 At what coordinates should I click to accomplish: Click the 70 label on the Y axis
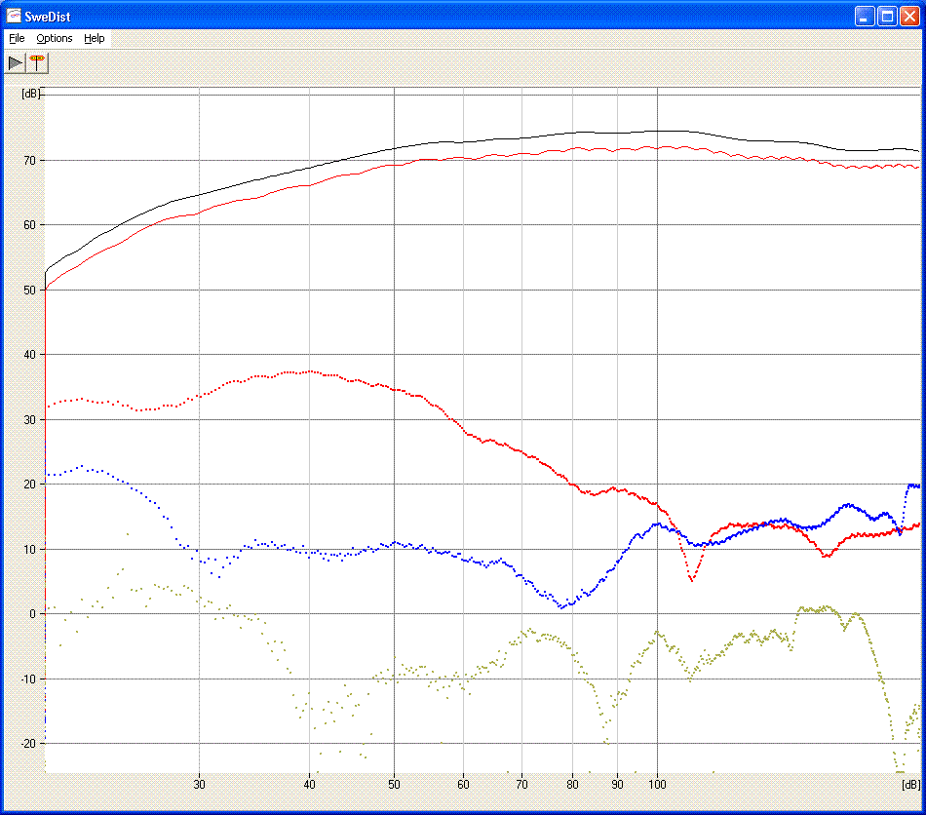point(29,161)
